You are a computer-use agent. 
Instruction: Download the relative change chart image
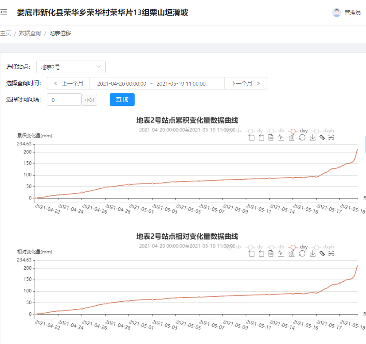click(x=313, y=253)
